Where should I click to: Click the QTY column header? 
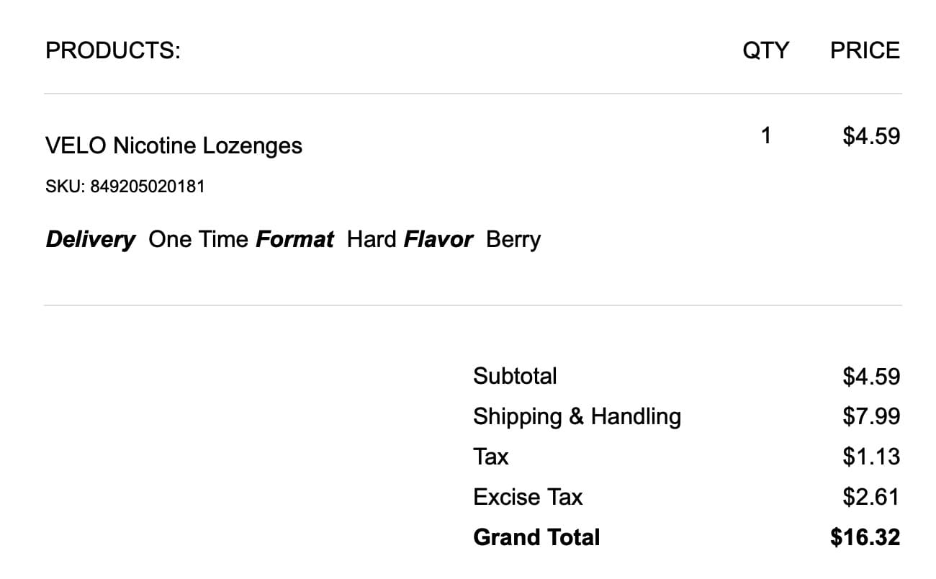point(765,50)
